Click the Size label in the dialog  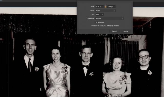pos(93,7)
